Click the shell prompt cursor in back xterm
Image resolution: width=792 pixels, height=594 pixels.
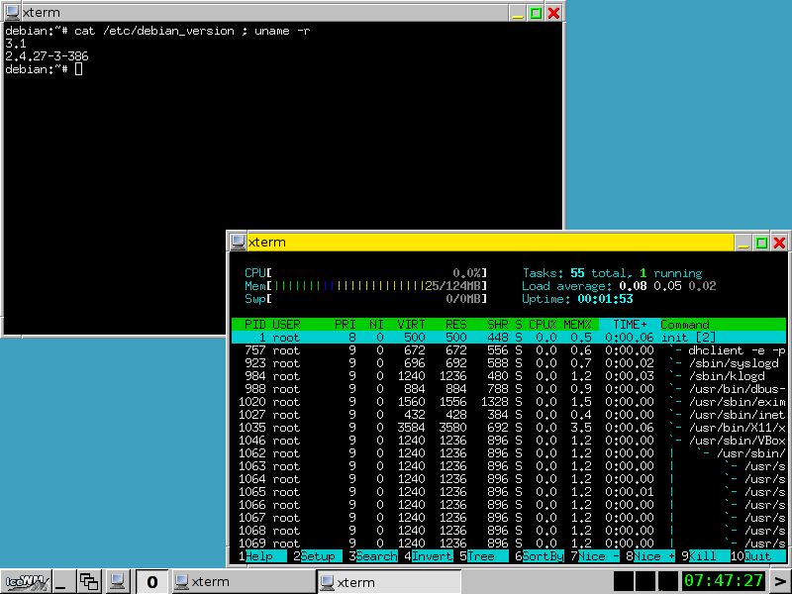[78, 69]
